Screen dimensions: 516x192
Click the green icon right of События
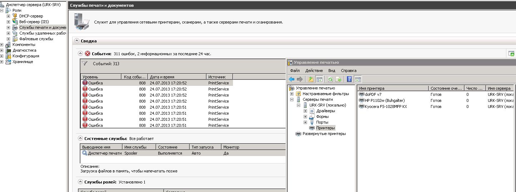511,54
